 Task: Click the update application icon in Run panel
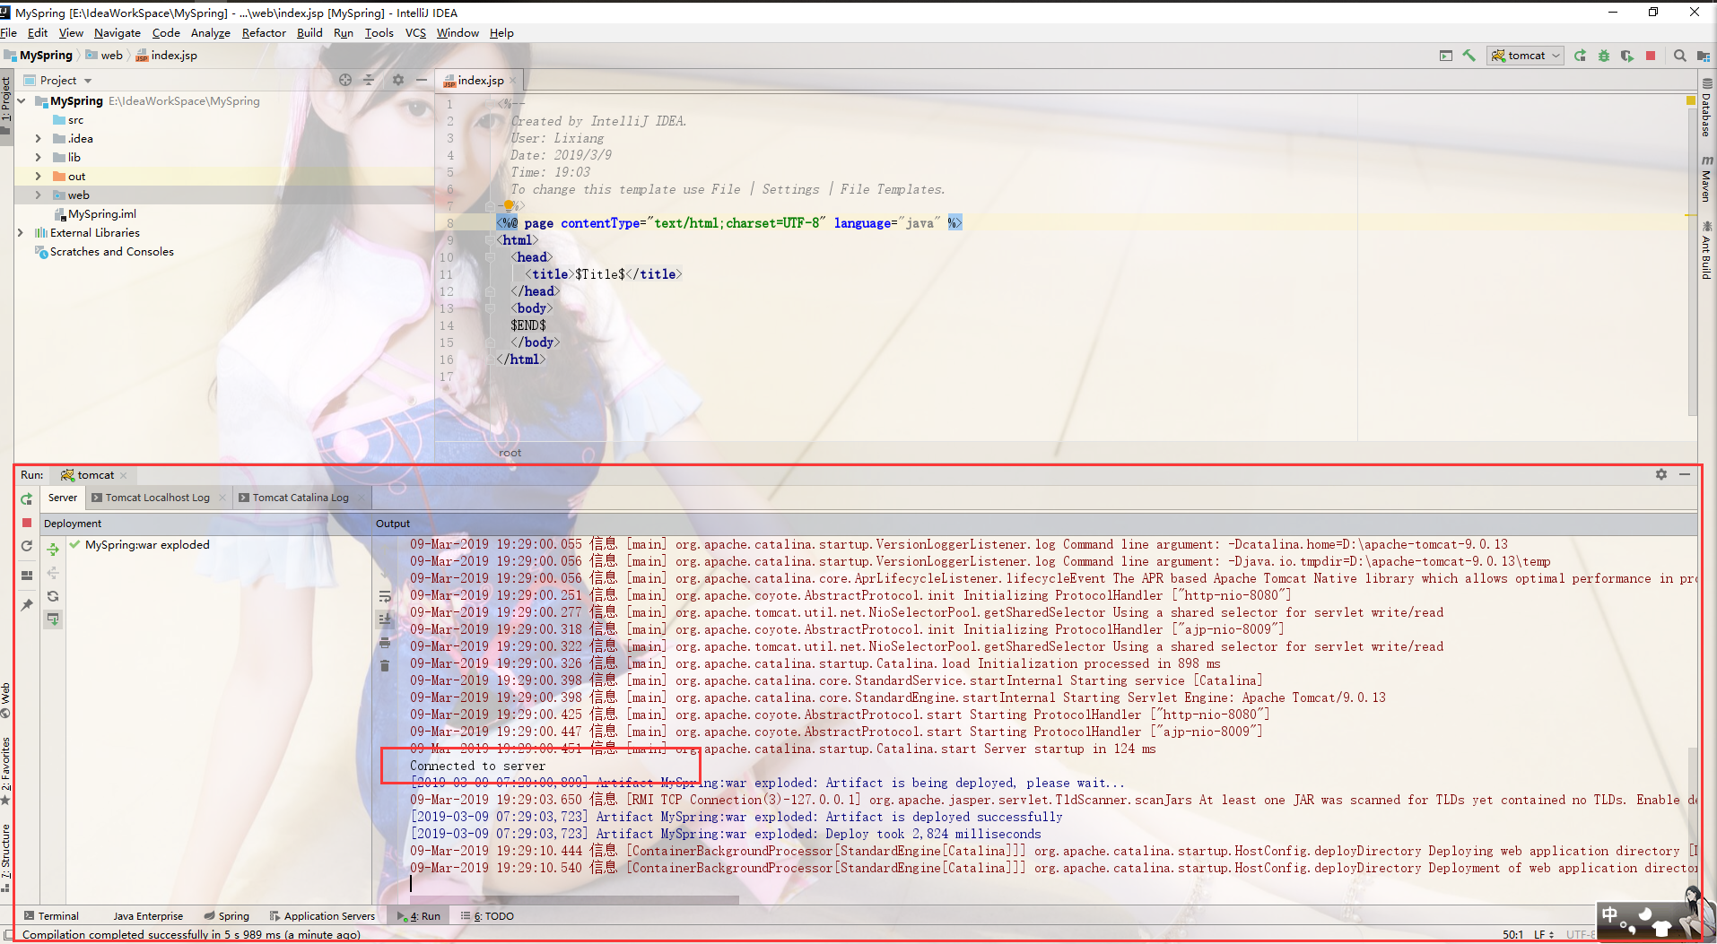[x=27, y=546]
